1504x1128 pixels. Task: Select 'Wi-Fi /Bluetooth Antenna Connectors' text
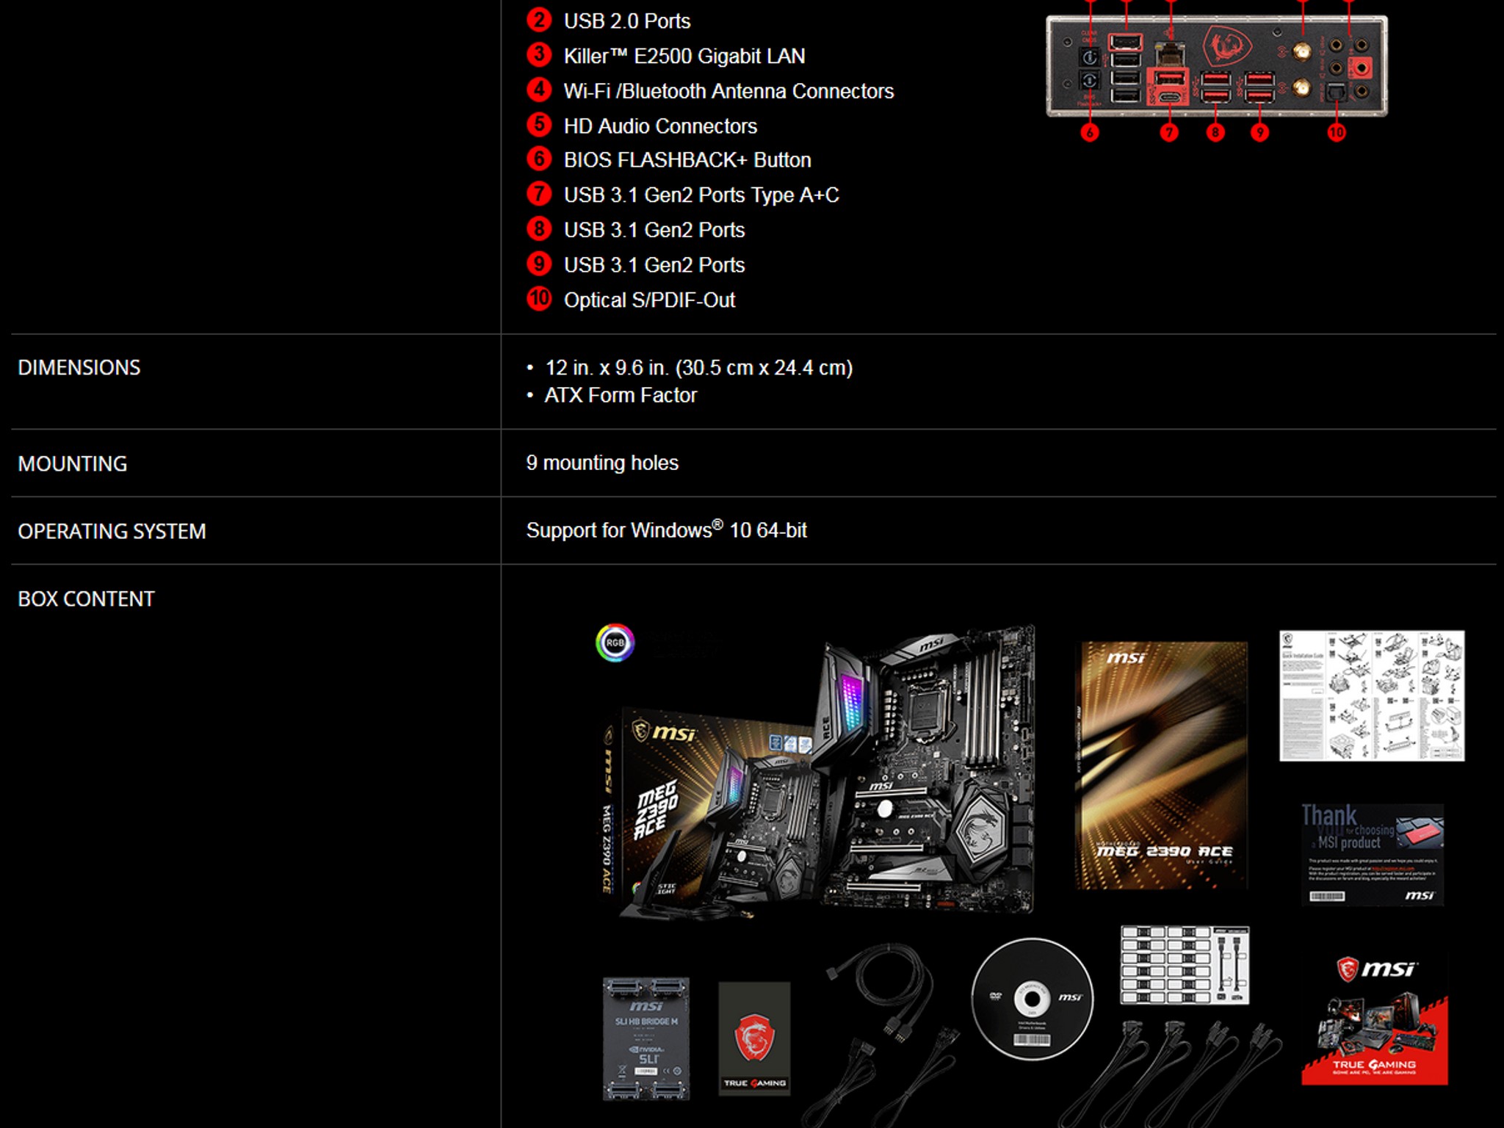(x=728, y=91)
